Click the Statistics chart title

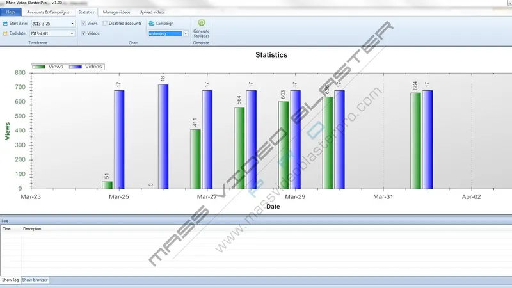271,55
